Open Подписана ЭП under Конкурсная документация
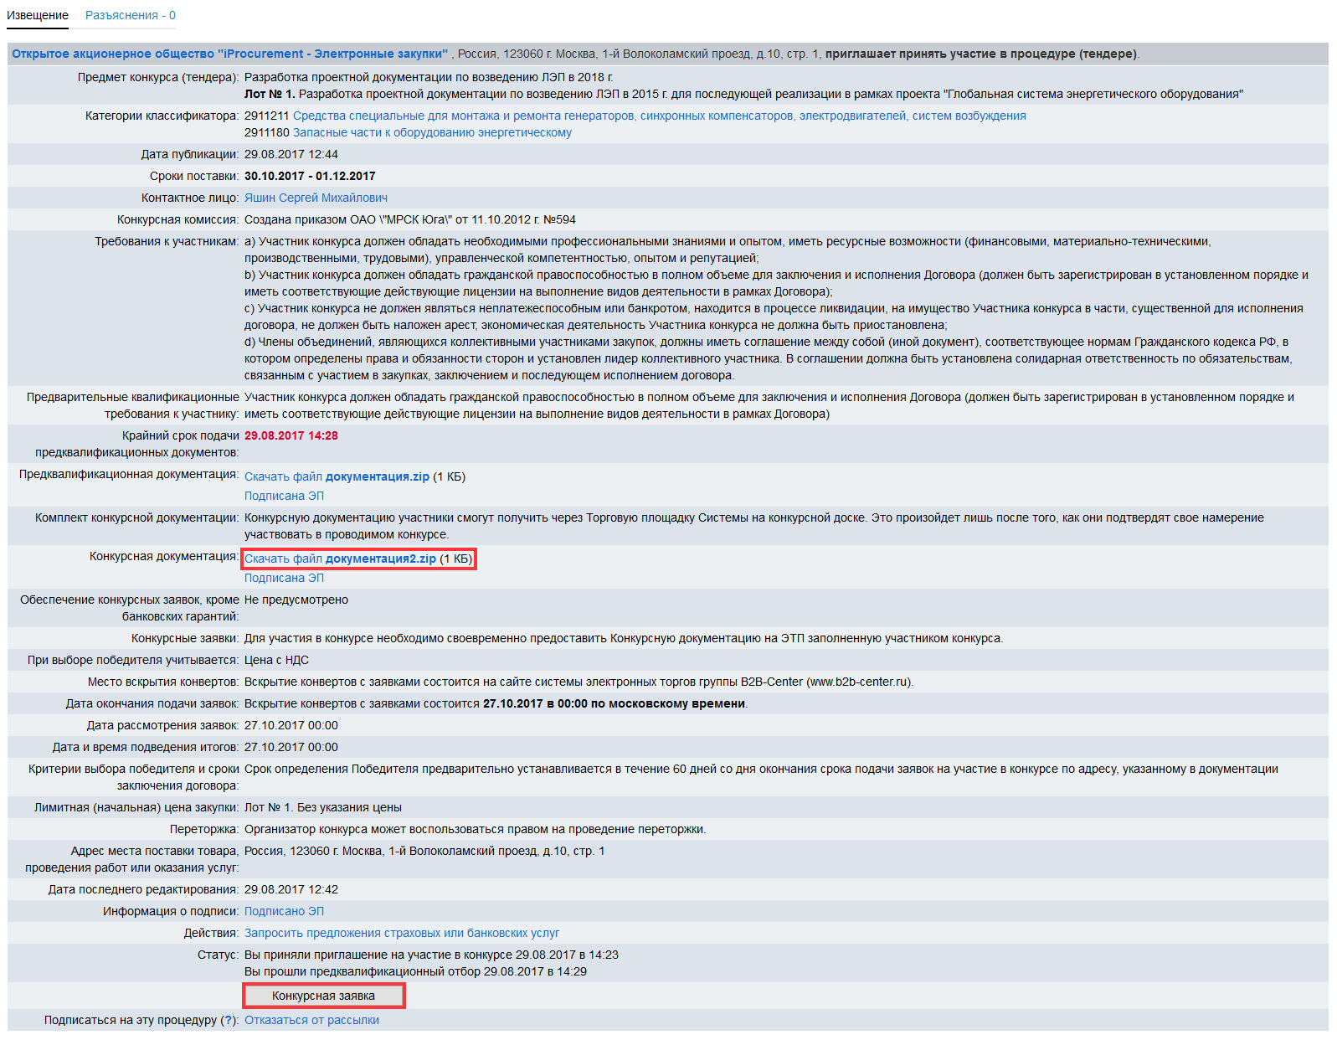 pos(284,578)
